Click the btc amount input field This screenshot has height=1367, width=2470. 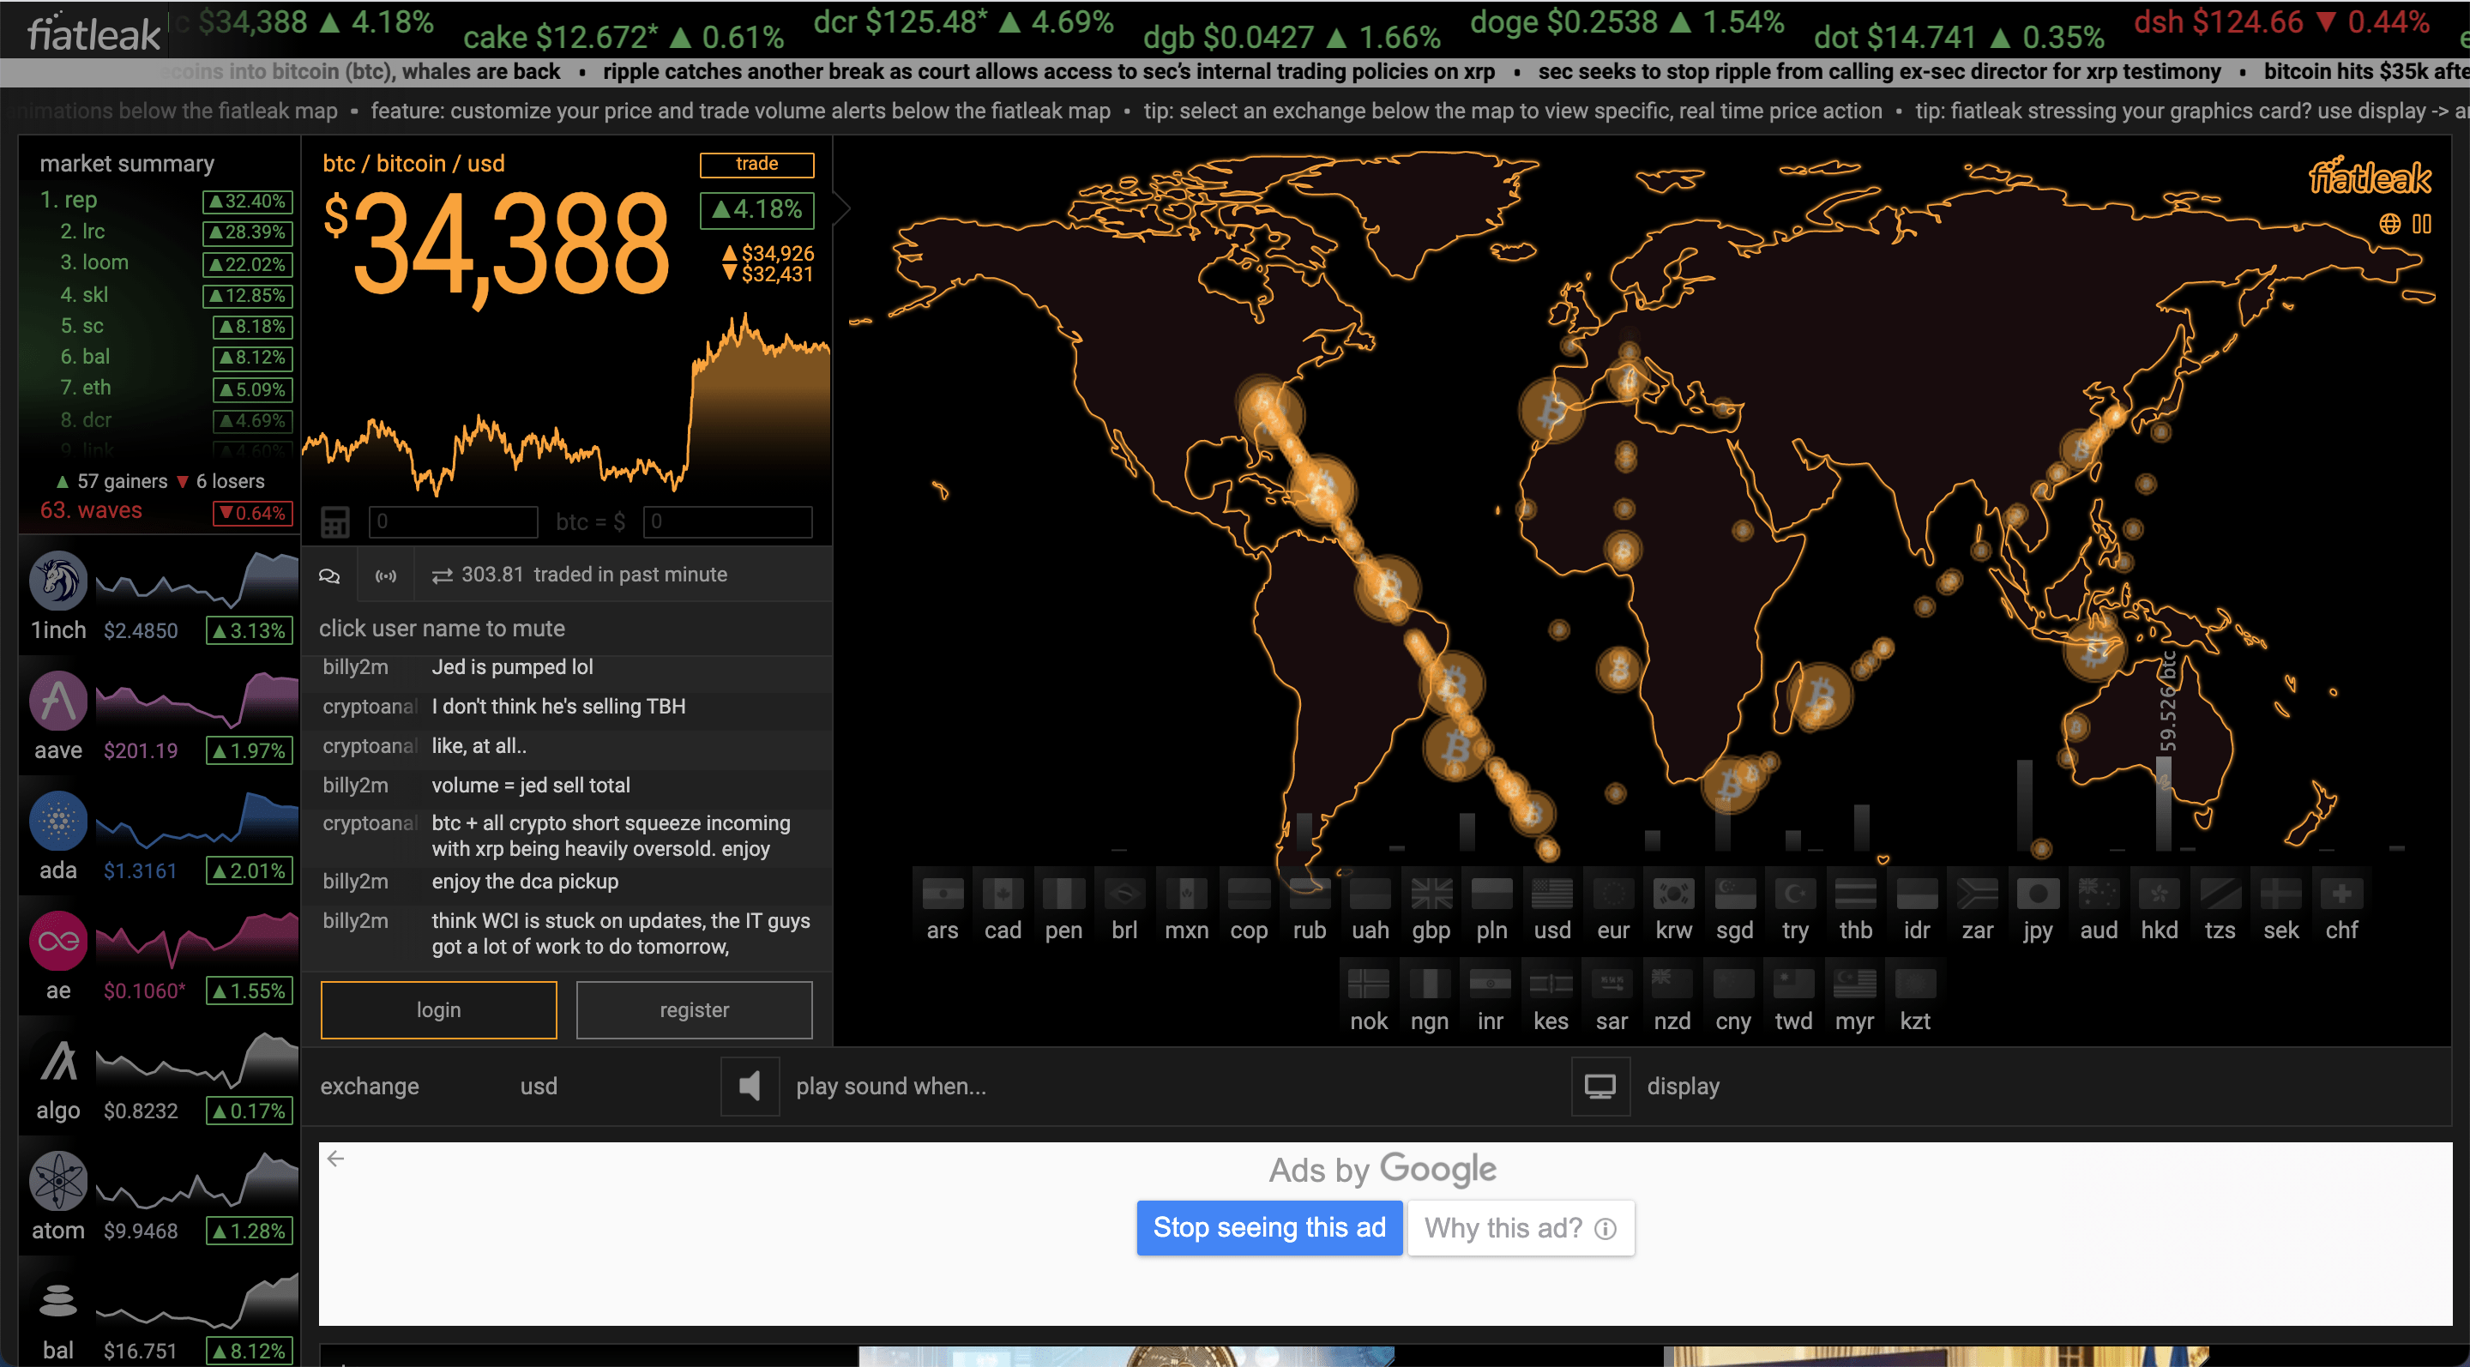pyautogui.click(x=453, y=522)
